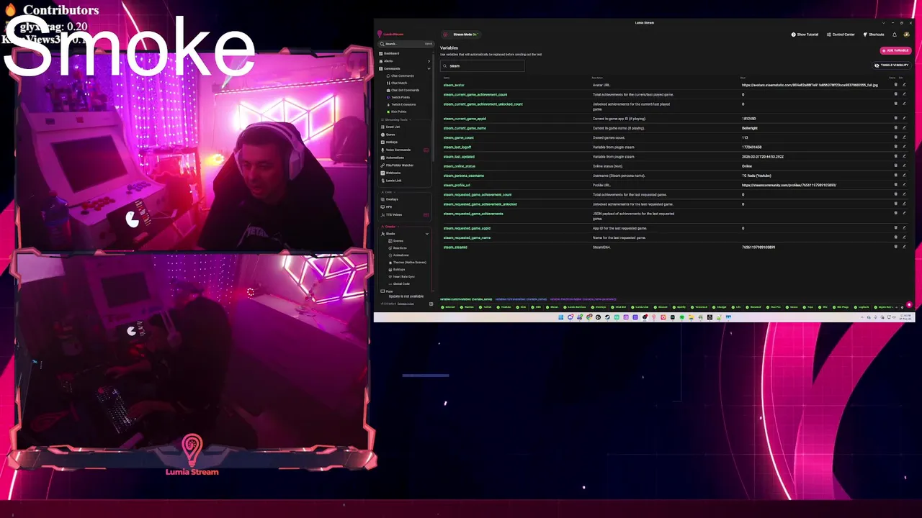Collapse the Creator group header
922x518 pixels.
click(389, 226)
